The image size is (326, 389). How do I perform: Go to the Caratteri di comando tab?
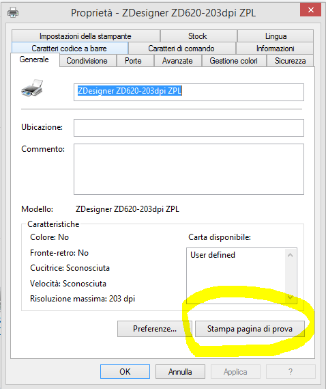[182, 48]
